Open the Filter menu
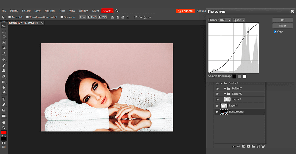Viewport: 296px width, 154px height. coord(62,11)
